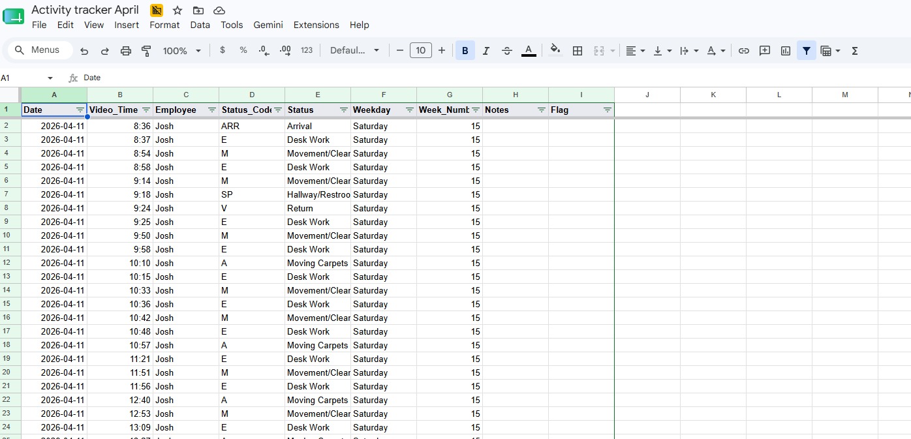This screenshot has width=911, height=439.
Task: Rename the Activity tracker April title
Action: point(85,10)
